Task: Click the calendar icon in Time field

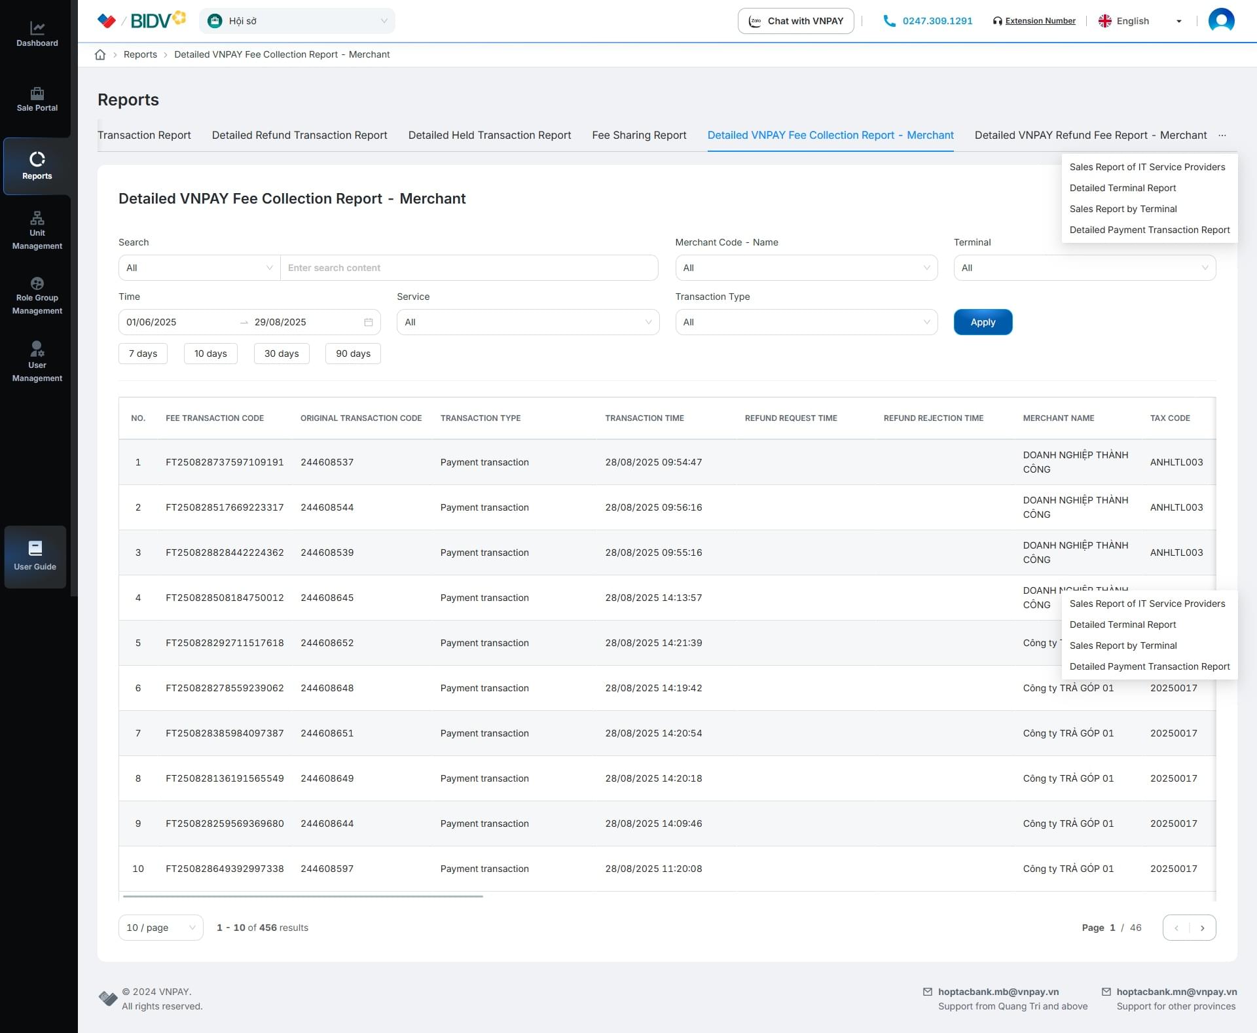Action: click(369, 322)
